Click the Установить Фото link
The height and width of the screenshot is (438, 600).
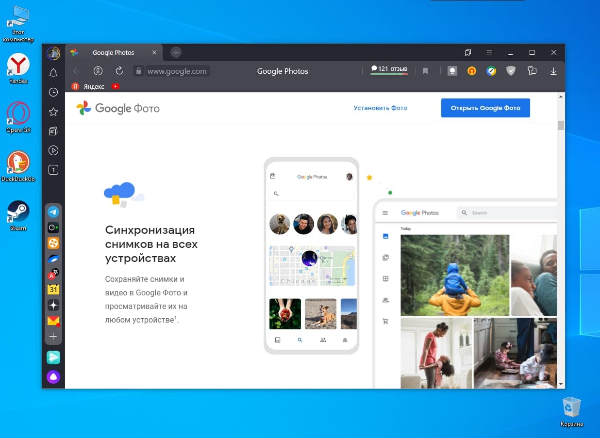point(381,108)
